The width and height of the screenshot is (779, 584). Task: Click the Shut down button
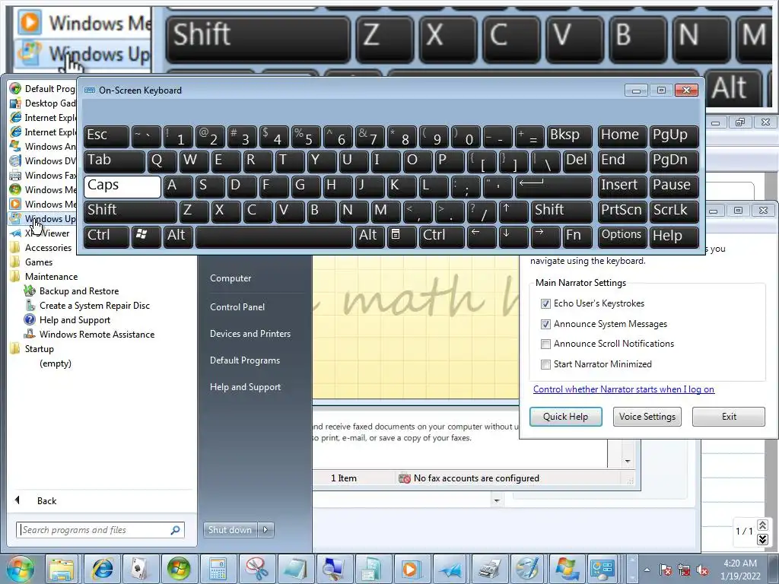(230, 530)
